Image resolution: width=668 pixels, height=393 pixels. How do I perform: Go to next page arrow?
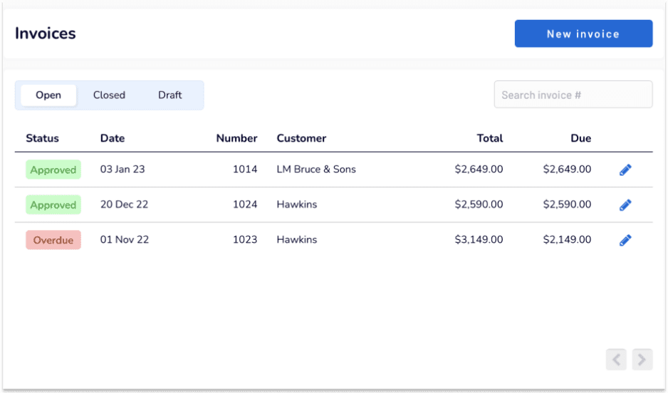[x=642, y=360]
